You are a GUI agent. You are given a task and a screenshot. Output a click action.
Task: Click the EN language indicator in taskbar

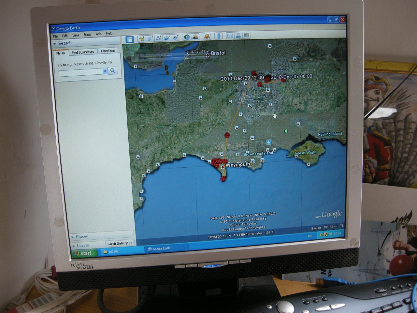310,236
